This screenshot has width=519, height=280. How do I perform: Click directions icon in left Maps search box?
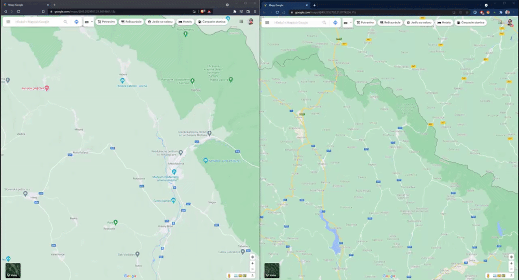tap(76, 22)
